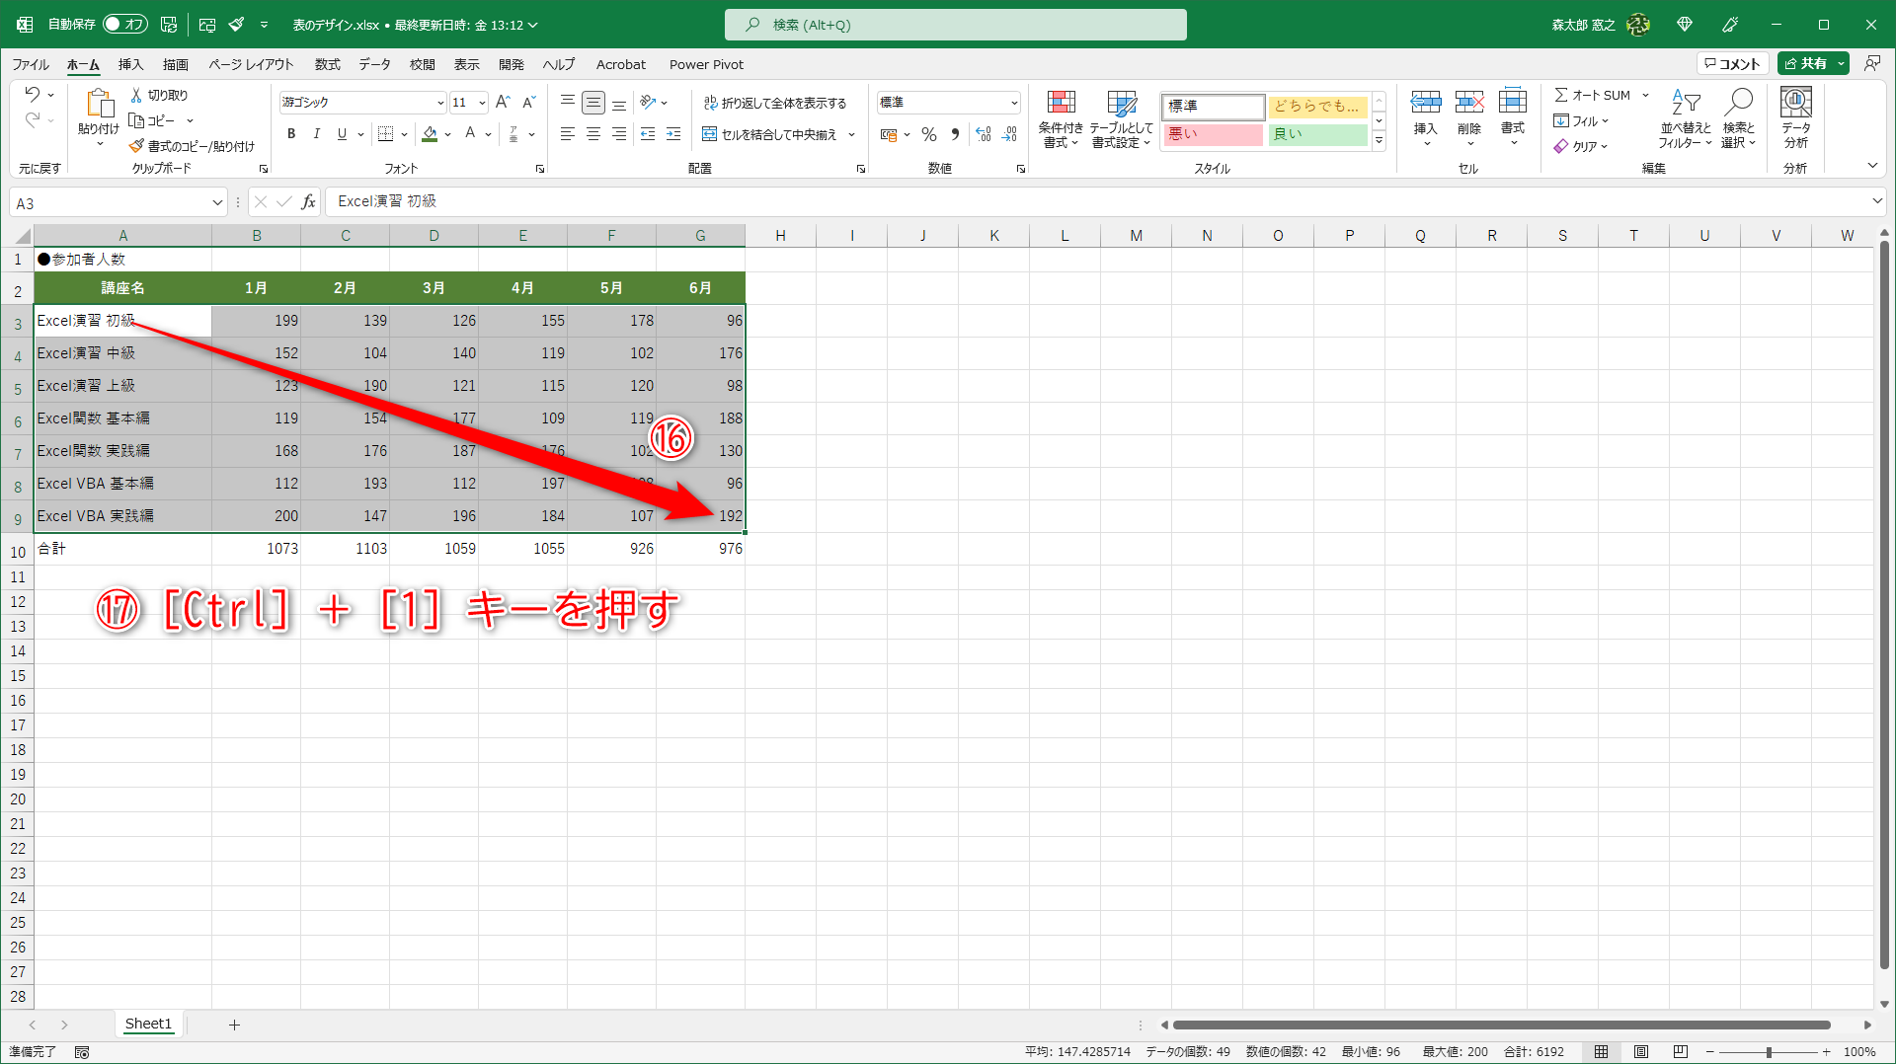Add a new sheet with the plus button
1896x1064 pixels.
pos(234,1025)
